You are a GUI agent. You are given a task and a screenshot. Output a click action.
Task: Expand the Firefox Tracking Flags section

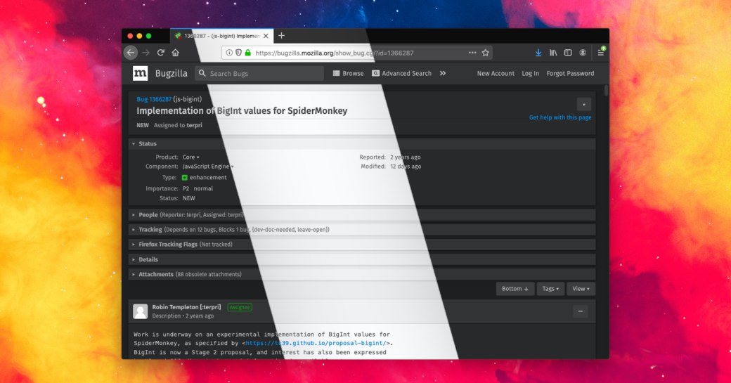362,244
